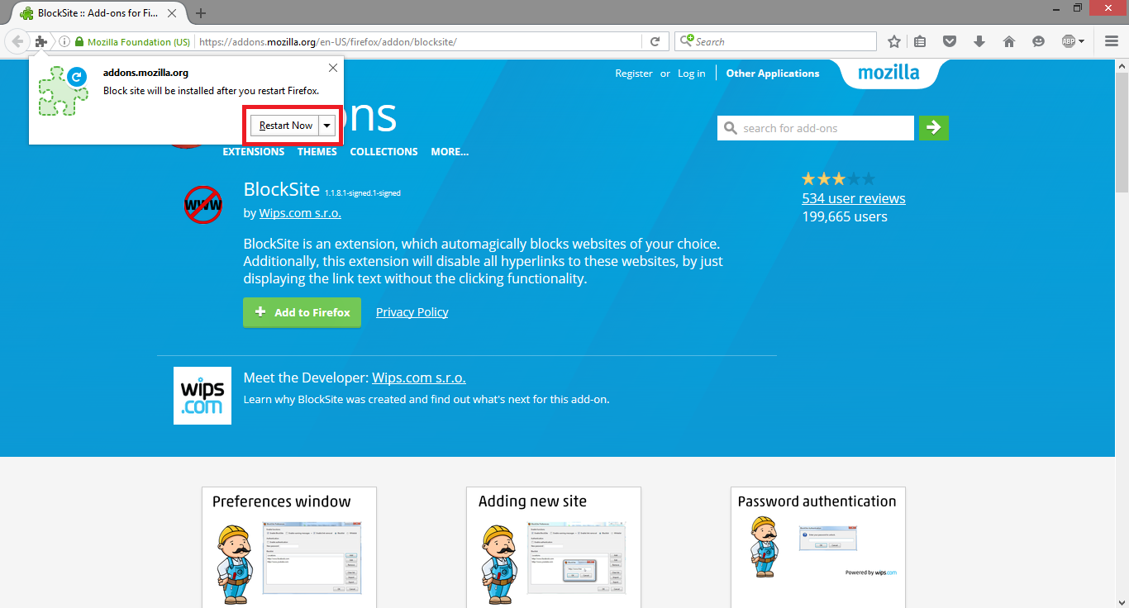Open Wips.com s.r.o. author link
The image size is (1129, 608).
coord(300,213)
